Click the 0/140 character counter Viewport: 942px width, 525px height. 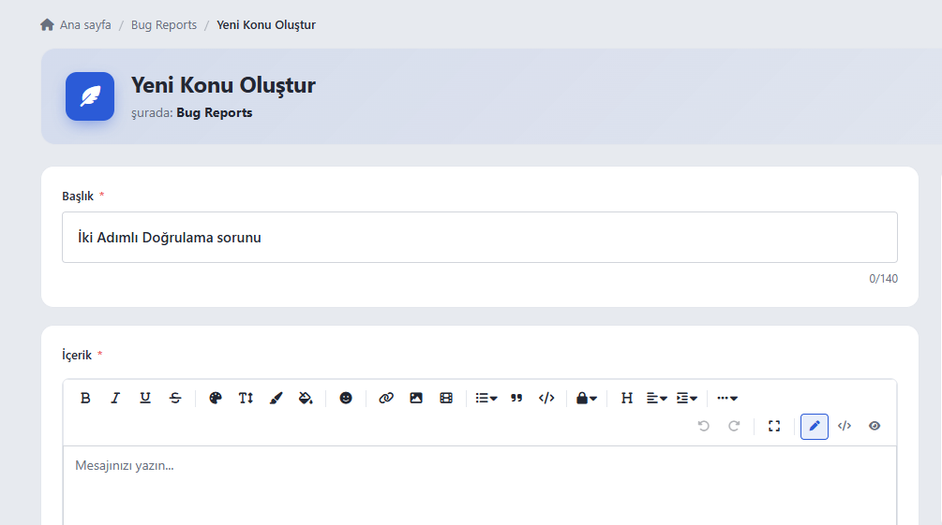tap(883, 278)
